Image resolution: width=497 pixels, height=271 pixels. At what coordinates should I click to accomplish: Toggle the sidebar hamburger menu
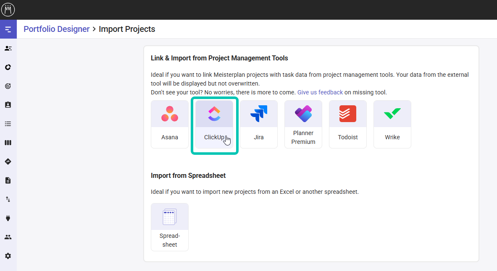(8, 29)
